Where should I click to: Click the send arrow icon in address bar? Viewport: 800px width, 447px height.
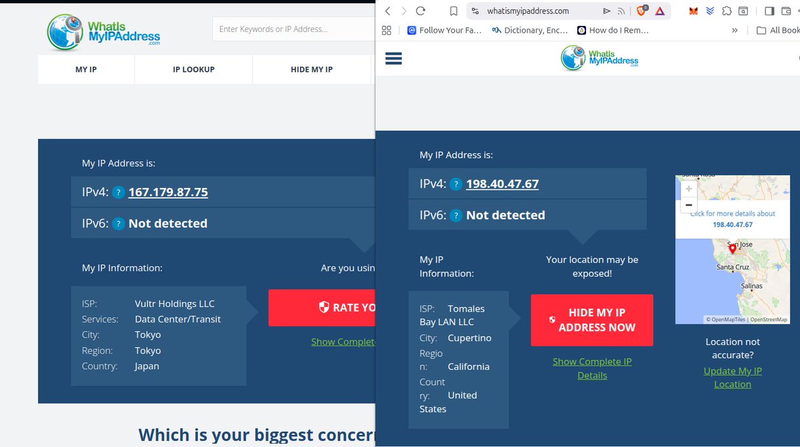tap(607, 11)
